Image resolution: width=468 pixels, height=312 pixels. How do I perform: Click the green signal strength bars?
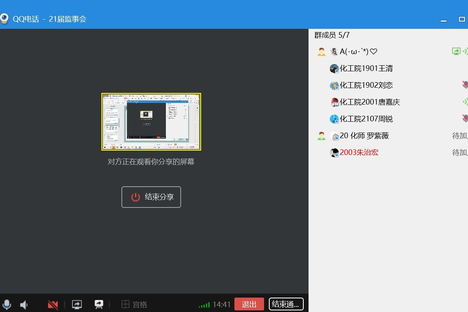pos(204,305)
